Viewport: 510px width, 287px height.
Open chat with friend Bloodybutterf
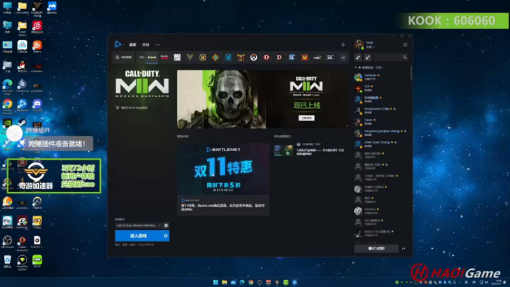(x=381, y=110)
